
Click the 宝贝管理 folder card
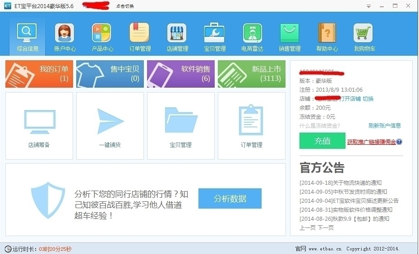[181, 126]
